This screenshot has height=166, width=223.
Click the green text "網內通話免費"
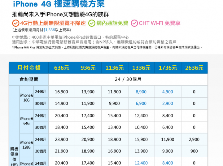point(112,23)
